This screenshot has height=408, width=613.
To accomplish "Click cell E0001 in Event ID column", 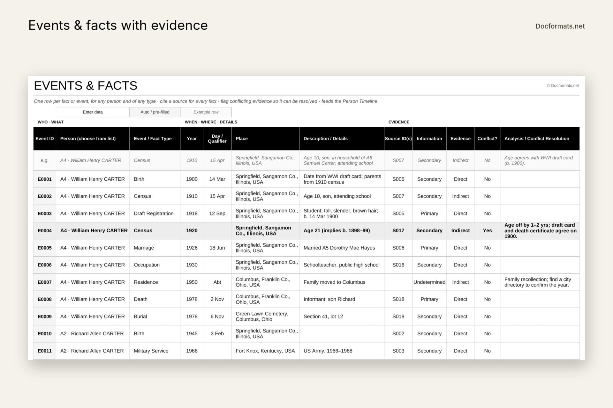I will point(45,179).
